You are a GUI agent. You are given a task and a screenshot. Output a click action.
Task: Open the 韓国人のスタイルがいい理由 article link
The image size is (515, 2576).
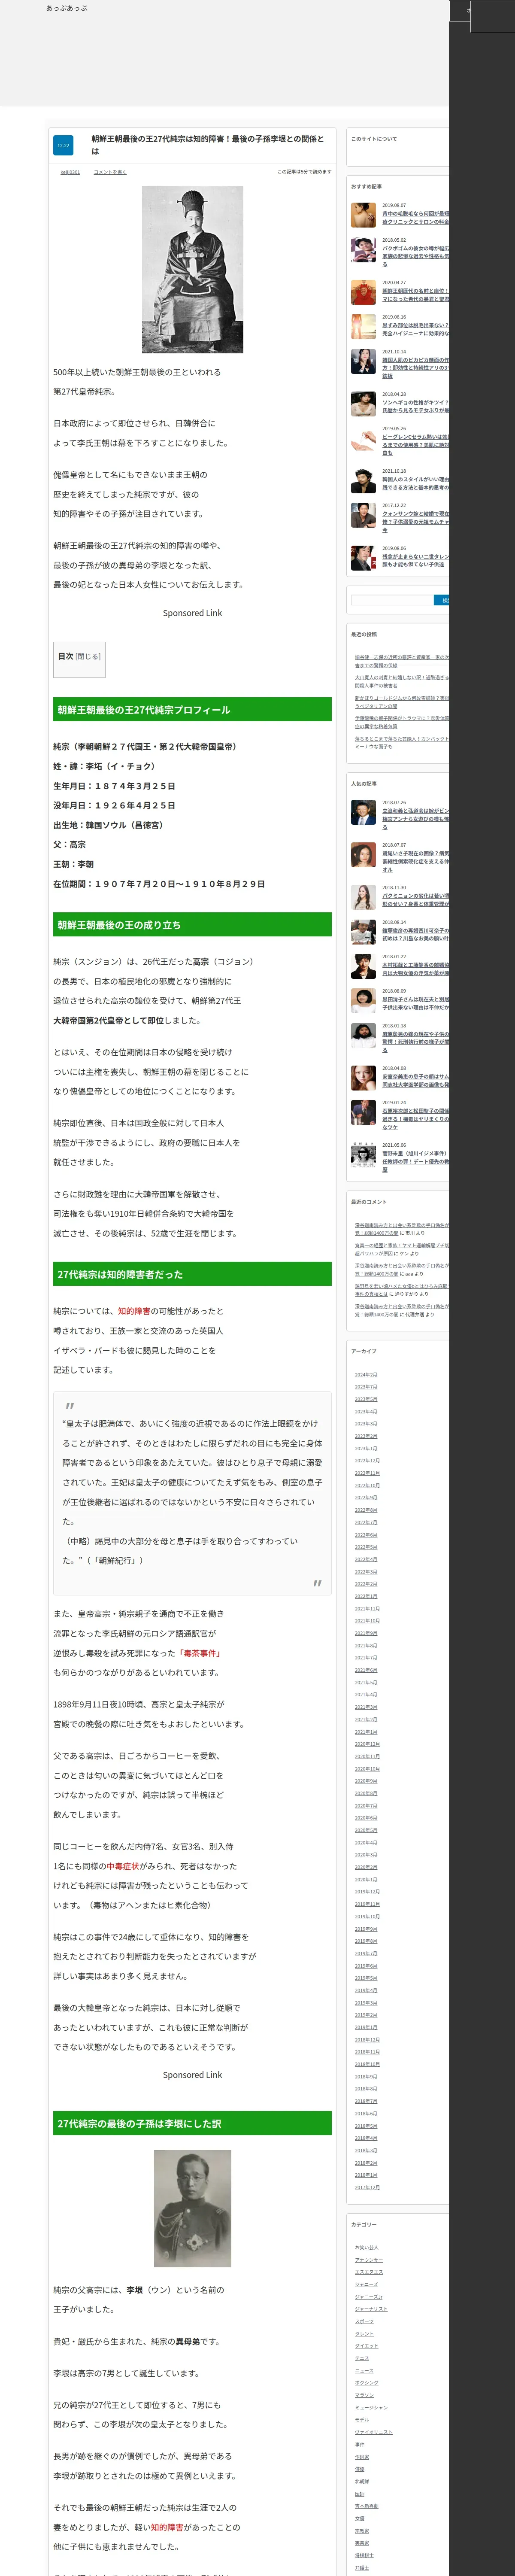coord(415,483)
